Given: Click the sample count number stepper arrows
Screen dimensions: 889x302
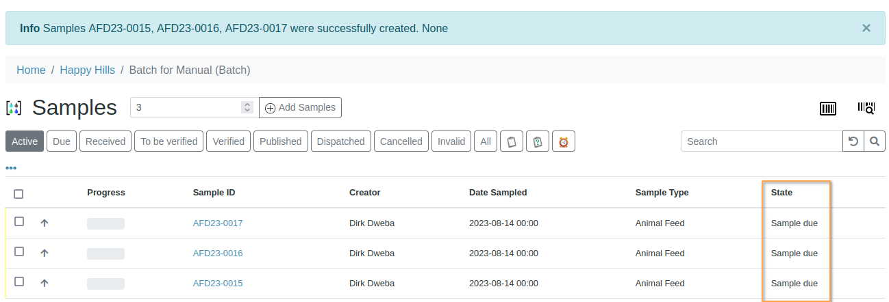Looking at the screenshot, I should click(247, 107).
